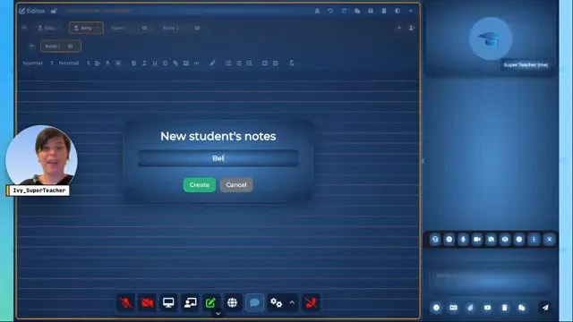Open the text alignment dropdown

[98, 64]
